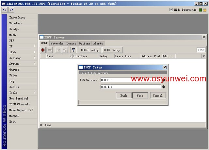
Task: Click the checkmark enable icon
Action: point(58,50)
